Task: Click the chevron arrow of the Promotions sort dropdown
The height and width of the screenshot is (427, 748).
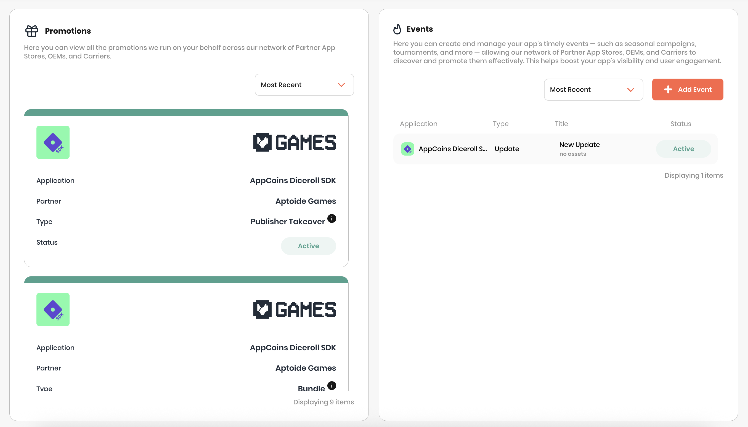Action: (341, 85)
